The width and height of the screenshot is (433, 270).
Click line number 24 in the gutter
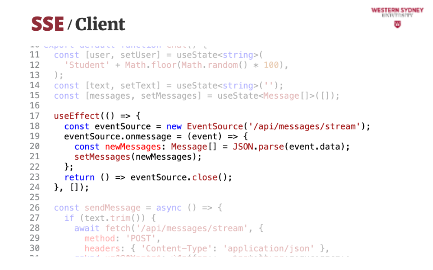tap(35, 187)
